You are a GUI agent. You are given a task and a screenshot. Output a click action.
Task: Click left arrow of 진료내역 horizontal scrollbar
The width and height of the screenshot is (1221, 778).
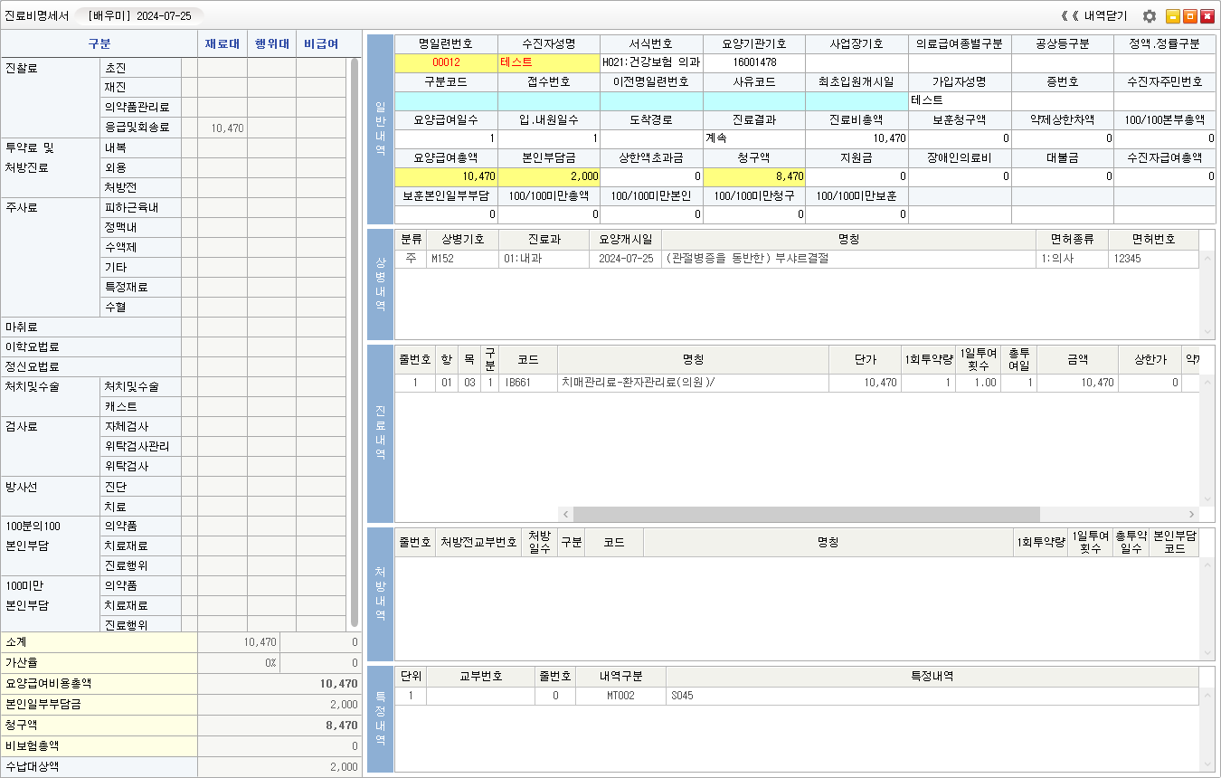[565, 514]
